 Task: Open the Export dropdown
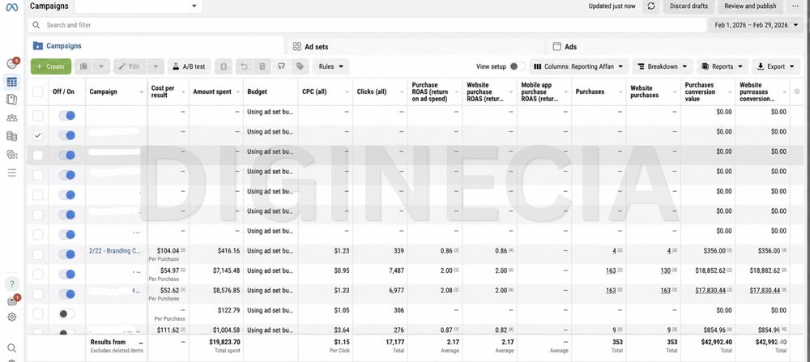pos(777,66)
